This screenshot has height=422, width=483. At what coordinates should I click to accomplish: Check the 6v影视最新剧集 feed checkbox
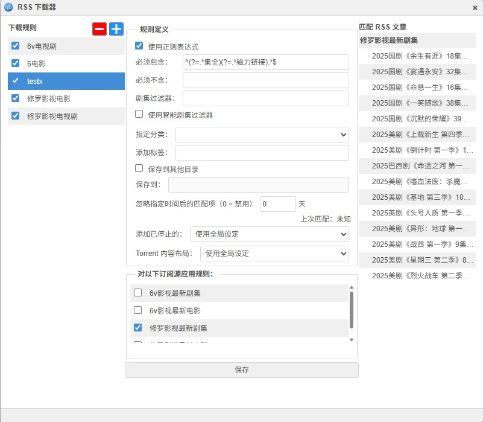pos(137,293)
